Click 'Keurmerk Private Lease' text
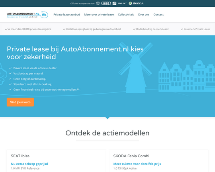The image size is (215, 172). (197, 29)
